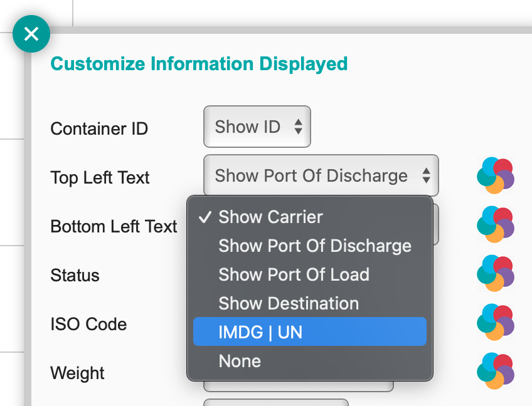
Task: Select the 'Show Destination' option
Action: pos(289,304)
